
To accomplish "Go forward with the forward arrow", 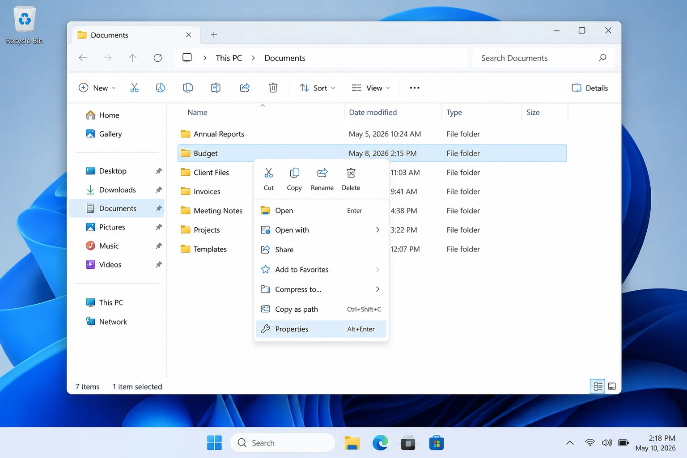I will click(x=107, y=58).
